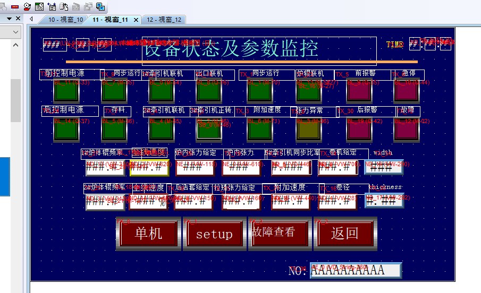The height and width of the screenshot is (293, 481).
Task: Close the 視窗_11 tab with X
Action: pyautogui.click(x=136, y=20)
